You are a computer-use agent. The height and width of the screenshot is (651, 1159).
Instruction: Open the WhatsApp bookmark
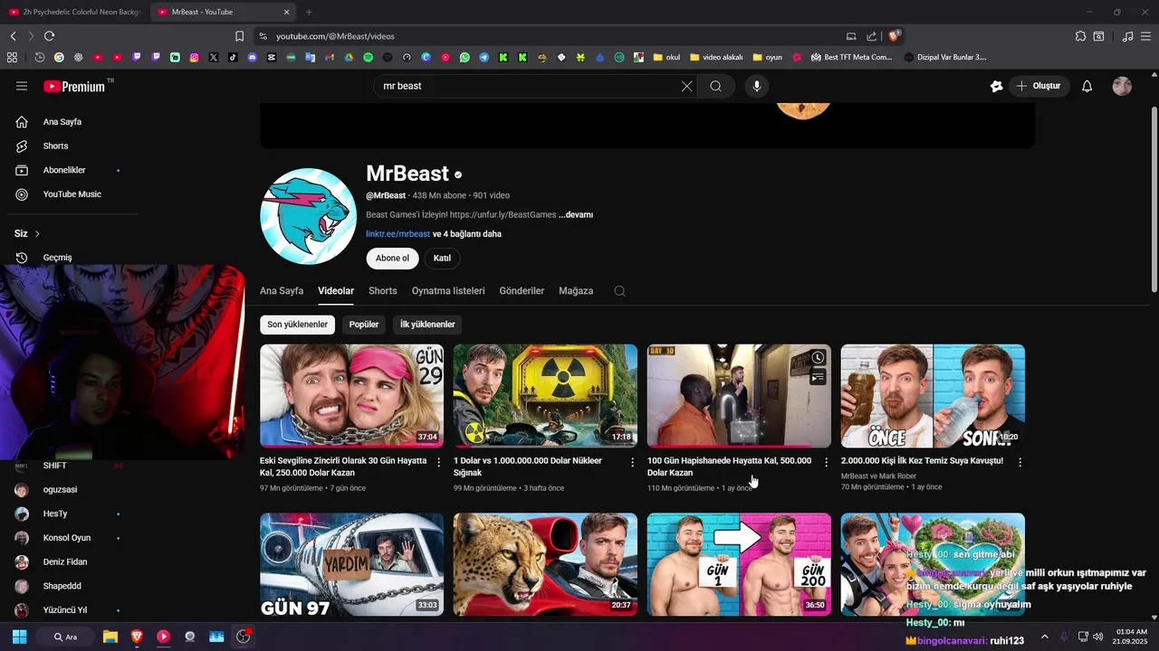pos(465,57)
